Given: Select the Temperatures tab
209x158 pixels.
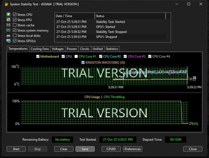Looking at the screenshot, I should 18,49.
